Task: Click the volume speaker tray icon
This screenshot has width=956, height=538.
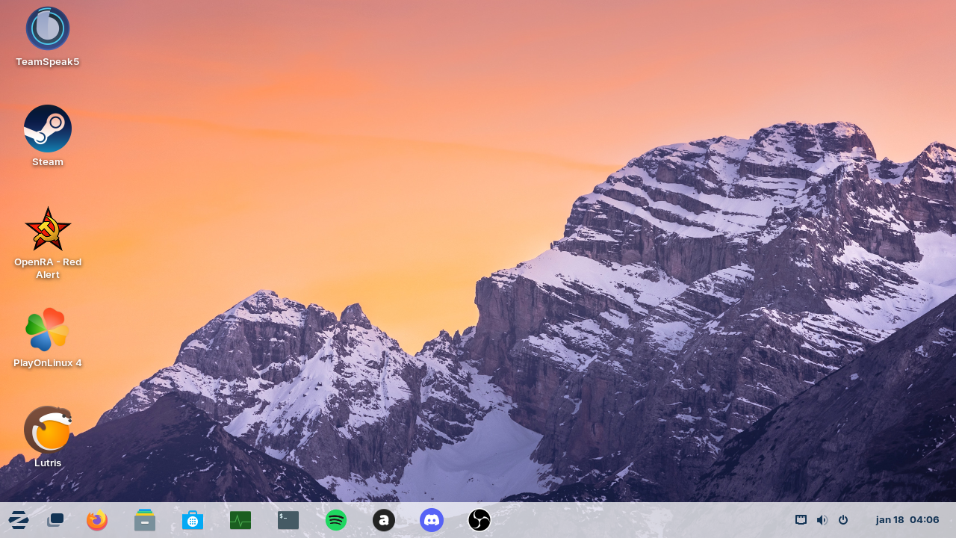Action: pos(822,520)
